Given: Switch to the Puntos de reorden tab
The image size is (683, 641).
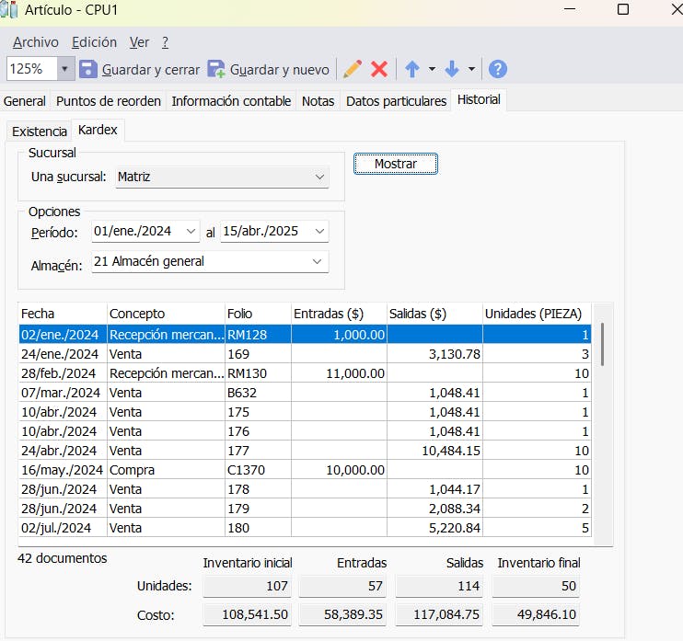Looking at the screenshot, I should (x=109, y=101).
